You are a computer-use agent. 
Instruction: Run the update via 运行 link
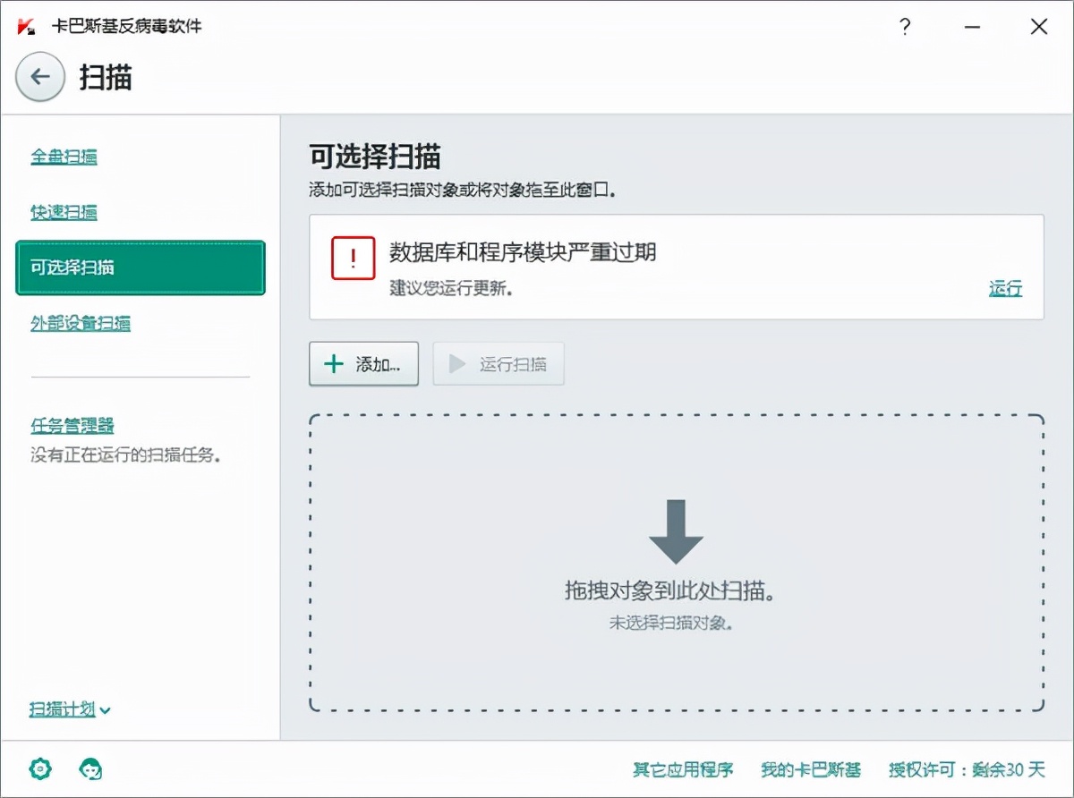pos(1006,288)
